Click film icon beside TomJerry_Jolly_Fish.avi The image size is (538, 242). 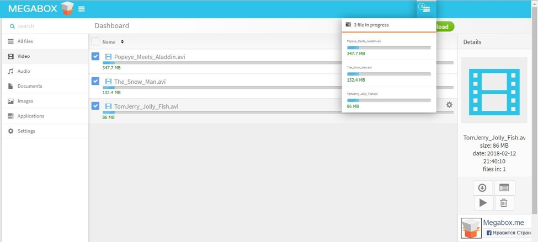pyautogui.click(x=108, y=106)
